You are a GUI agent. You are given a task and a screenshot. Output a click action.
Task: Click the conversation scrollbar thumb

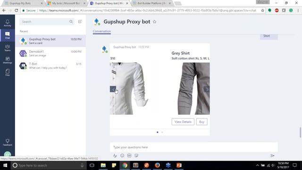point(300,132)
